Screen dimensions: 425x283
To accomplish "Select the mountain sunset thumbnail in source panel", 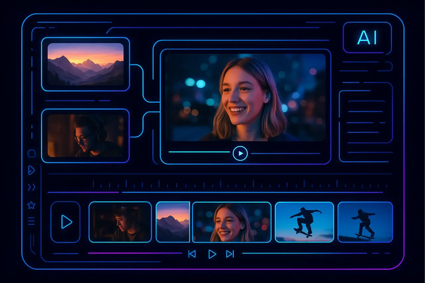I will (85, 64).
